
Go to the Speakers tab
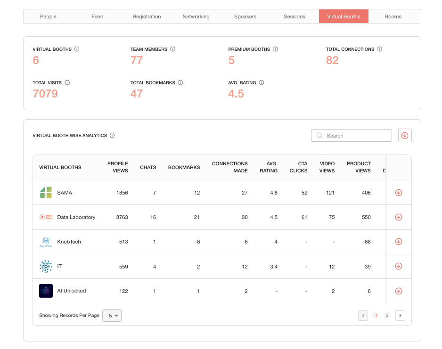pos(245,16)
